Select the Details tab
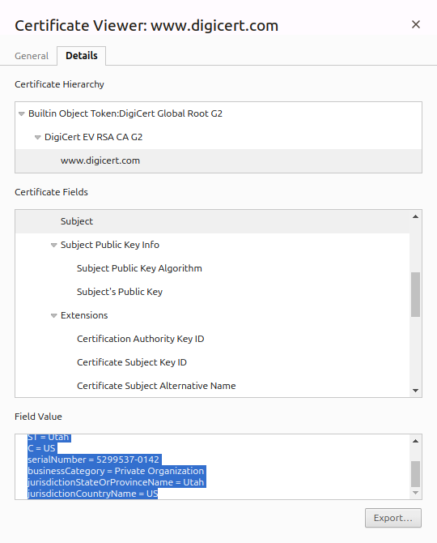The width and height of the screenshot is (437, 543). tap(82, 55)
